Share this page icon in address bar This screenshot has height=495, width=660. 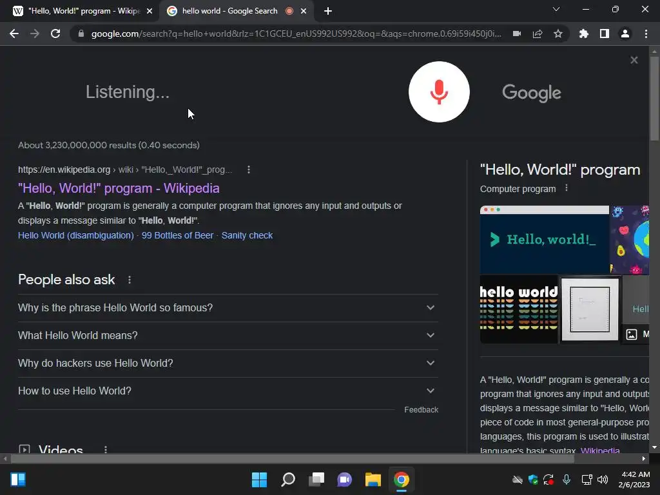point(538,34)
